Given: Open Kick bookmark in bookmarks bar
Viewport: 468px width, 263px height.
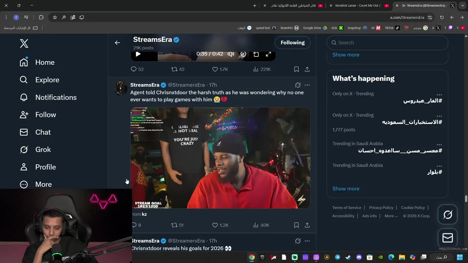Looking at the screenshot, I should point(337,28).
